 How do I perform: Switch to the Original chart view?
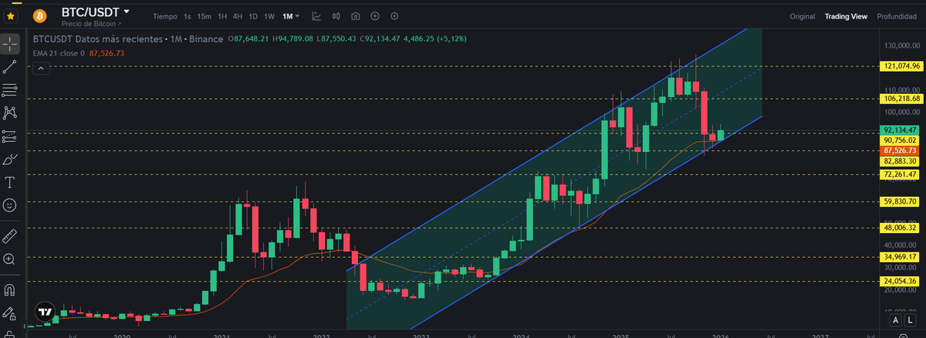tap(802, 16)
